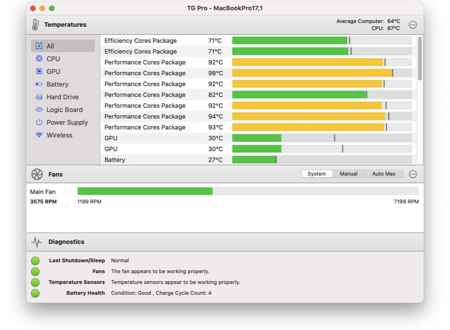Click the CPU chip sidebar icon

(x=39, y=59)
